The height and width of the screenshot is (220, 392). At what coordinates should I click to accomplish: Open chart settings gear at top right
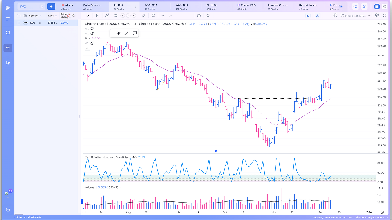[377, 16]
